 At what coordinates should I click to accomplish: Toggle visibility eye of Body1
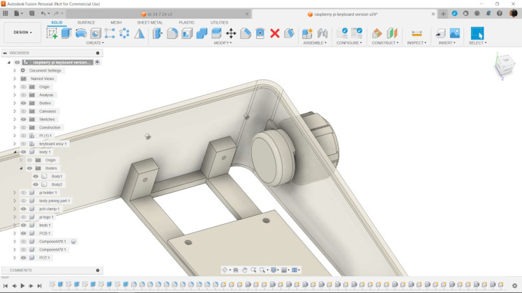(x=36, y=176)
